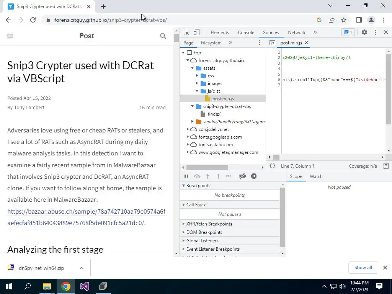
Task: Switch to the Elements tab
Action: point(220,33)
